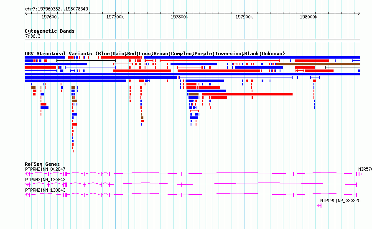Click the left arrowhead of the ruler

click(26, 13)
